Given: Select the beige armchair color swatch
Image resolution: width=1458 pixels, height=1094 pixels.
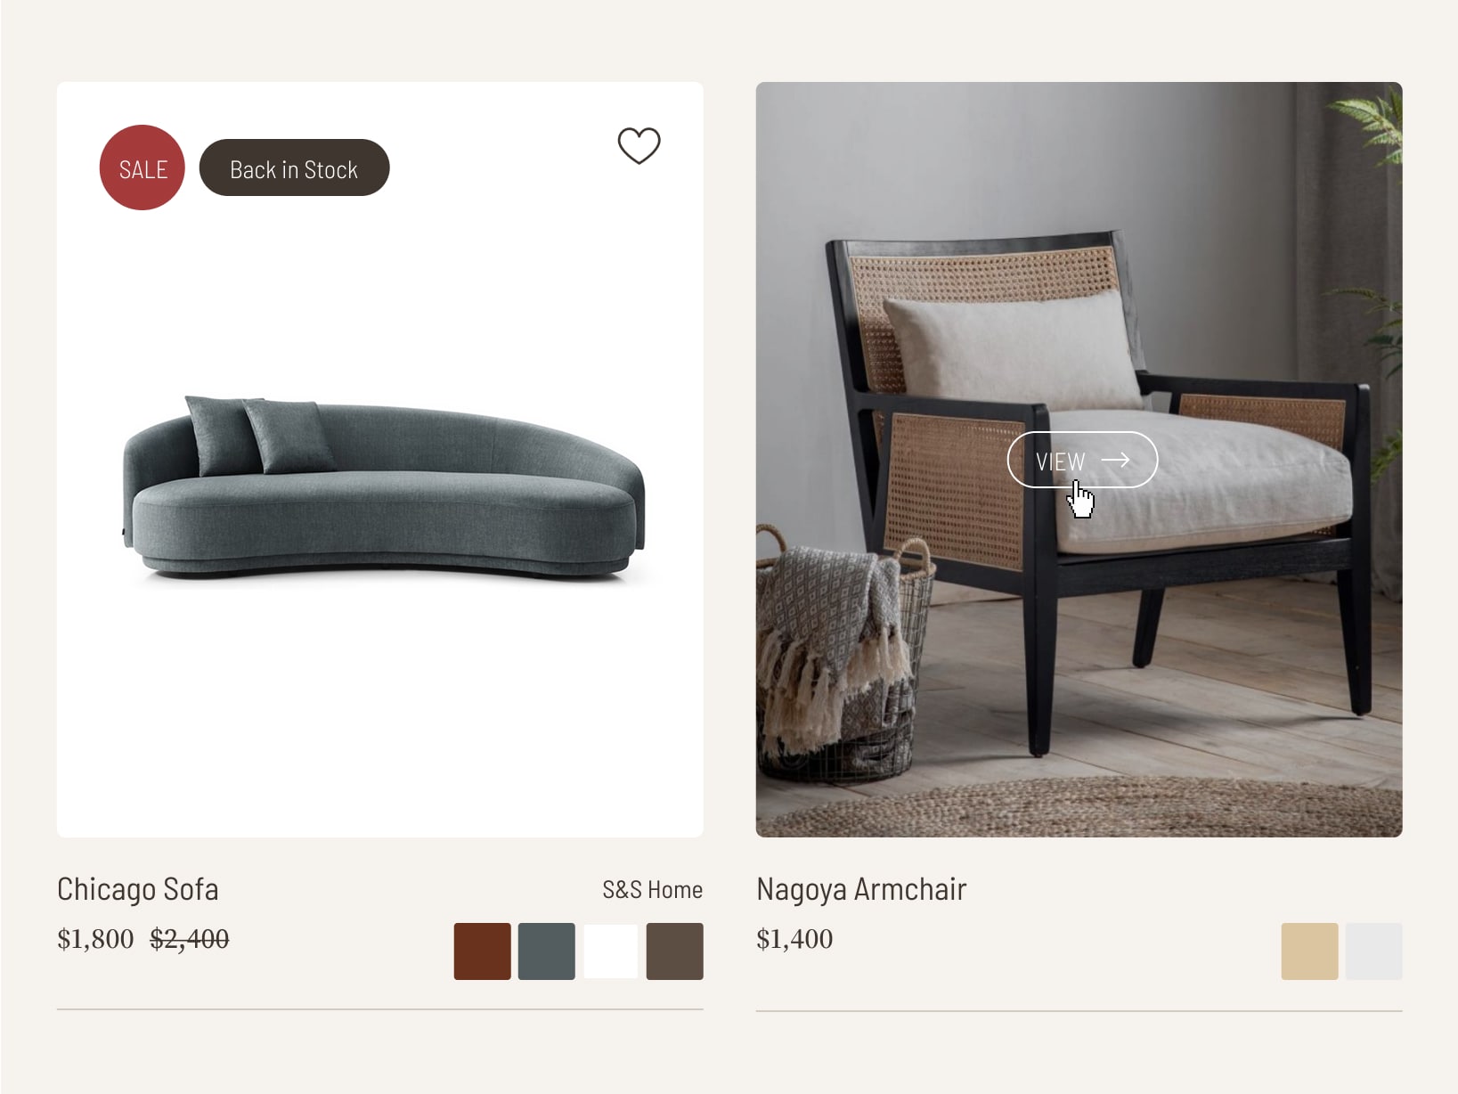Looking at the screenshot, I should (1309, 951).
